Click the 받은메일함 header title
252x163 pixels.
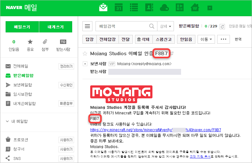189,26
